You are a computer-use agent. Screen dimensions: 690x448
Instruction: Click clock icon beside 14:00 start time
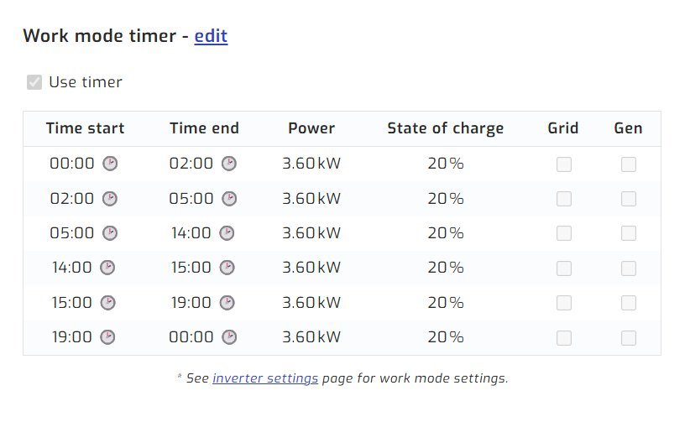click(107, 268)
